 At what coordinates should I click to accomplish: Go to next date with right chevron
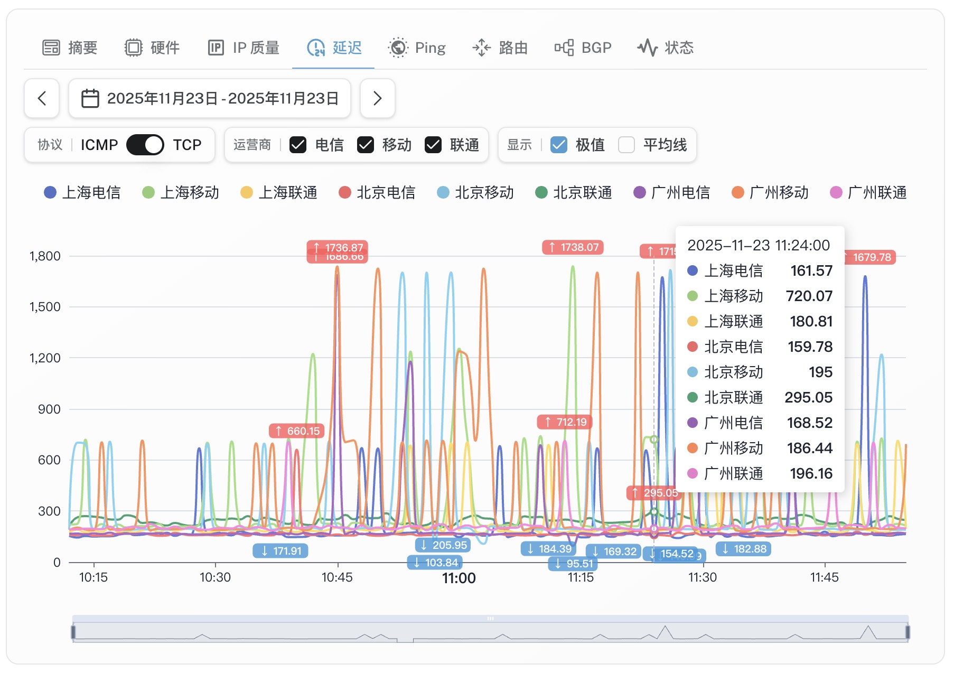coord(377,98)
